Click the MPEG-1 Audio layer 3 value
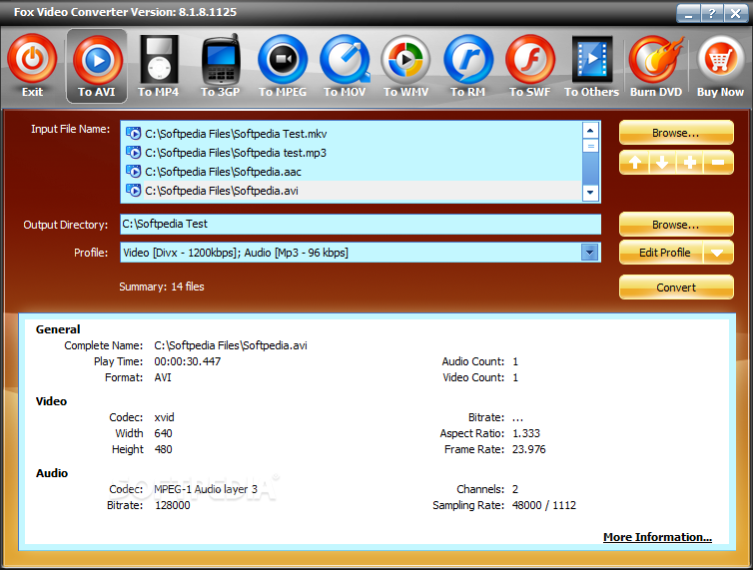 pos(206,489)
